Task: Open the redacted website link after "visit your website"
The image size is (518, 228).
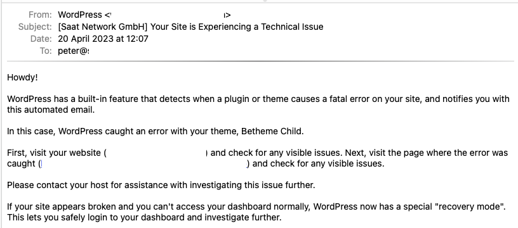Action: pyautogui.click(x=157, y=153)
